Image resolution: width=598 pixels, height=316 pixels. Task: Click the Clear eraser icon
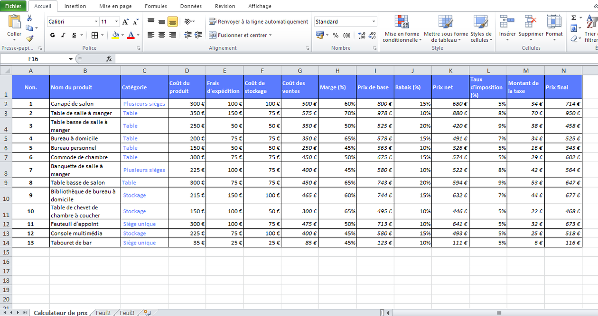coord(574,39)
